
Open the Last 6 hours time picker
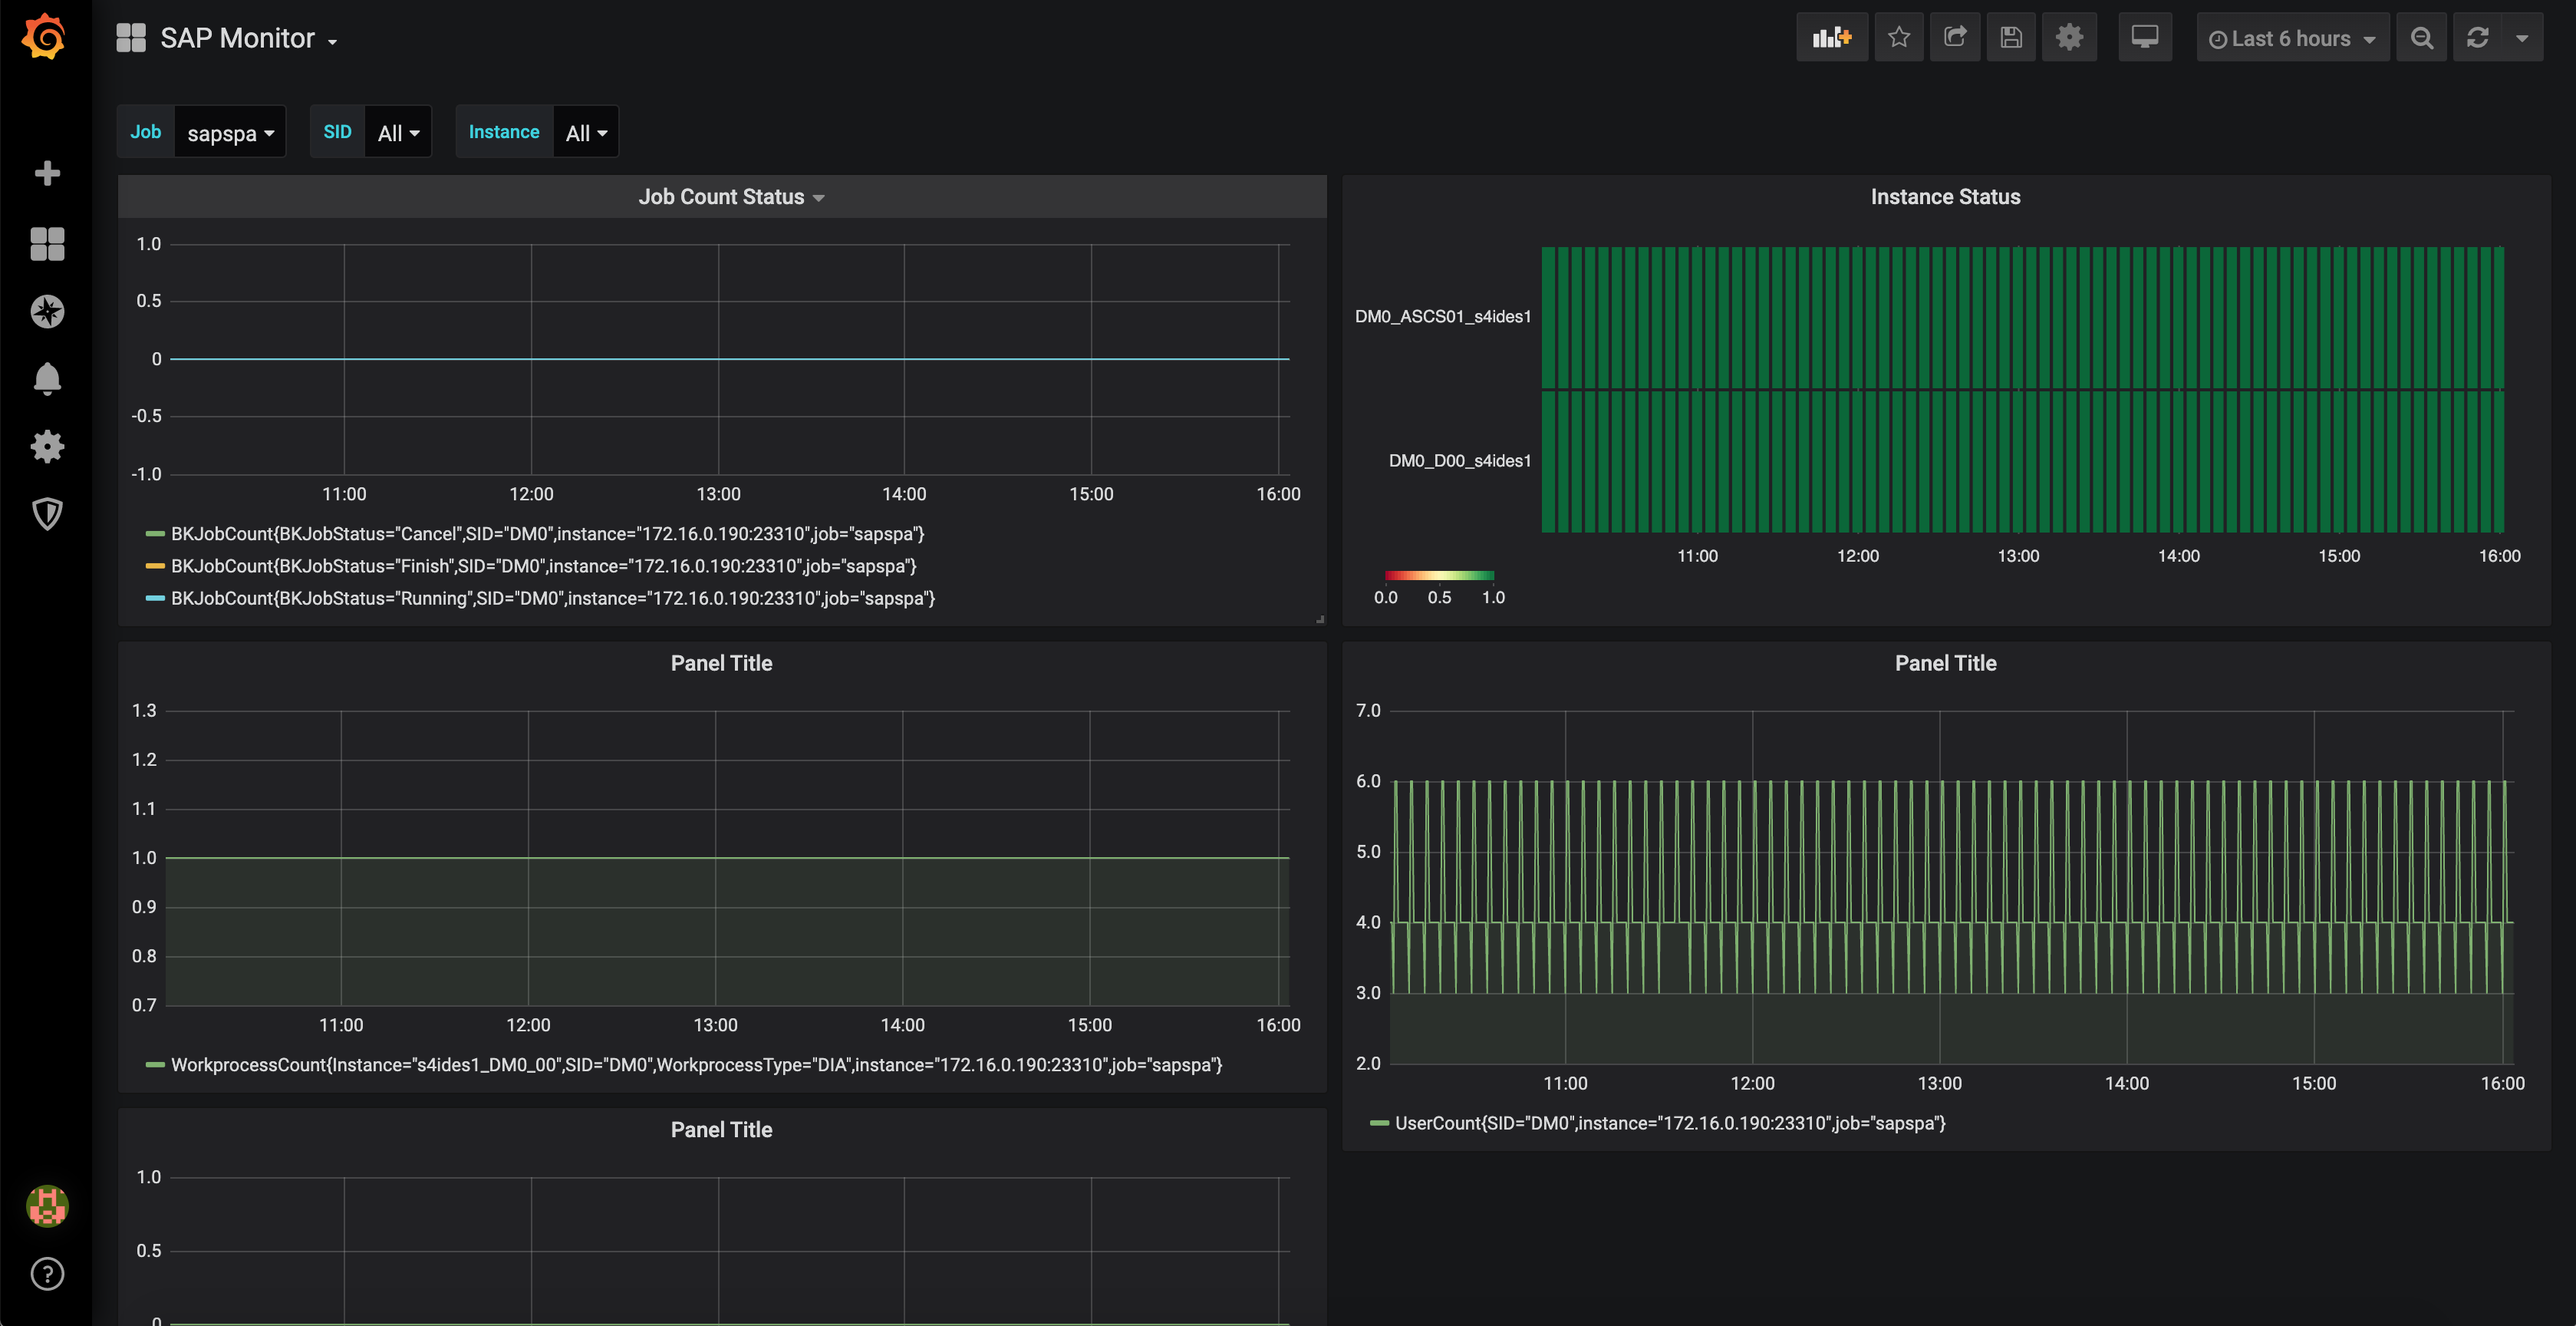point(2292,38)
